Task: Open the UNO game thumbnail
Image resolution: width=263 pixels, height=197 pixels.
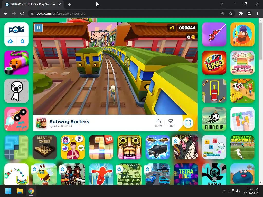Action: pyautogui.click(x=214, y=63)
